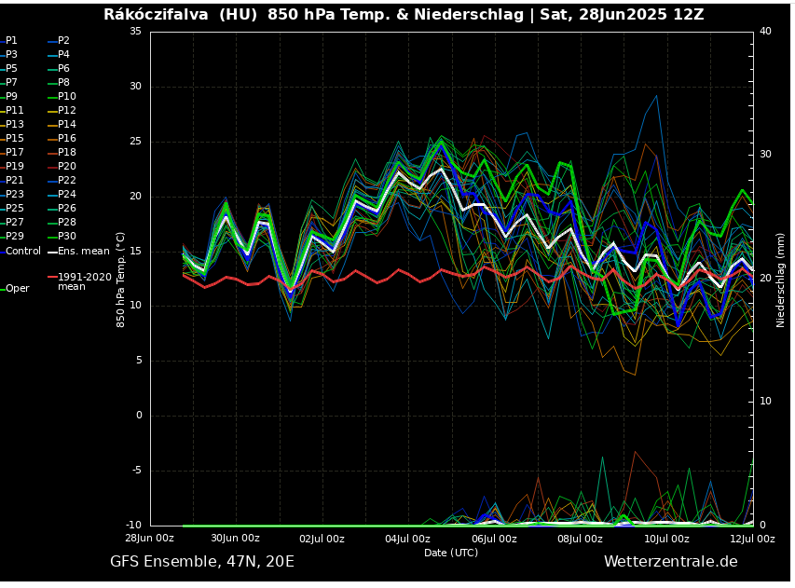Click the P18 legend entry
This screenshot has width=795, height=588.
click(x=66, y=153)
